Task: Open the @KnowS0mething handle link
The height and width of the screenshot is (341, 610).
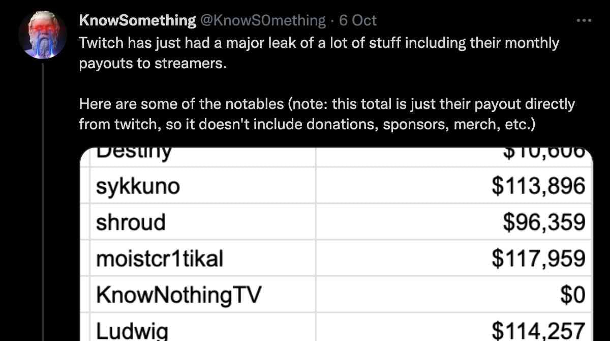Action: tap(263, 20)
